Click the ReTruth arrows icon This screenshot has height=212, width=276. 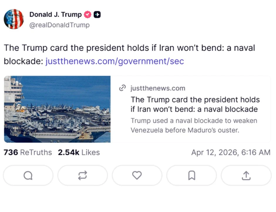tap(82, 175)
